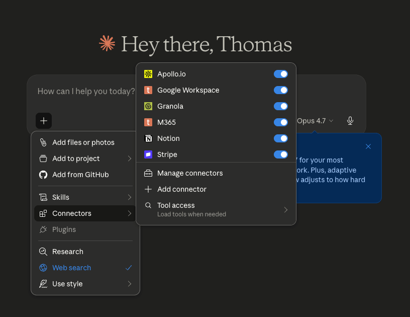The width and height of the screenshot is (410, 317).
Task: Click the 'How can I help you today?' input
Action: pyautogui.click(x=86, y=91)
